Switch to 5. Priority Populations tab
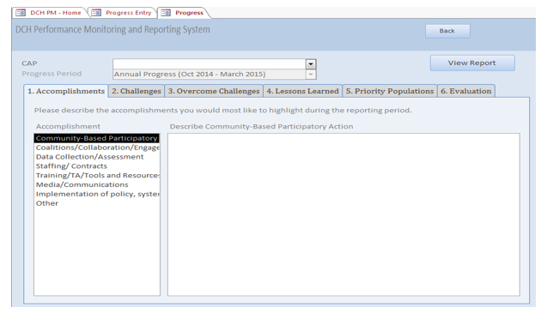The width and height of the screenshot is (553, 319). coord(390,91)
